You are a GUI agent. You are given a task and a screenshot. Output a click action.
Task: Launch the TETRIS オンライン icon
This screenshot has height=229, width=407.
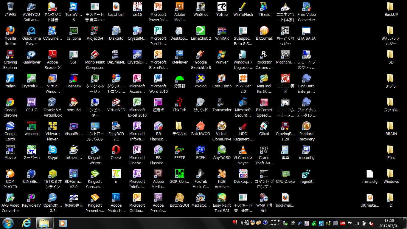tap(53, 179)
